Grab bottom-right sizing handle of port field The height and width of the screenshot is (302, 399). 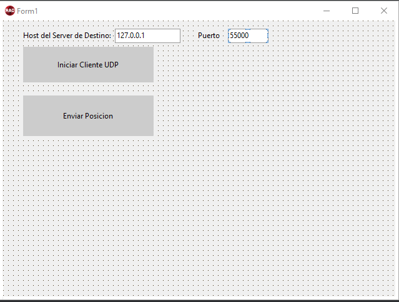click(x=267, y=42)
